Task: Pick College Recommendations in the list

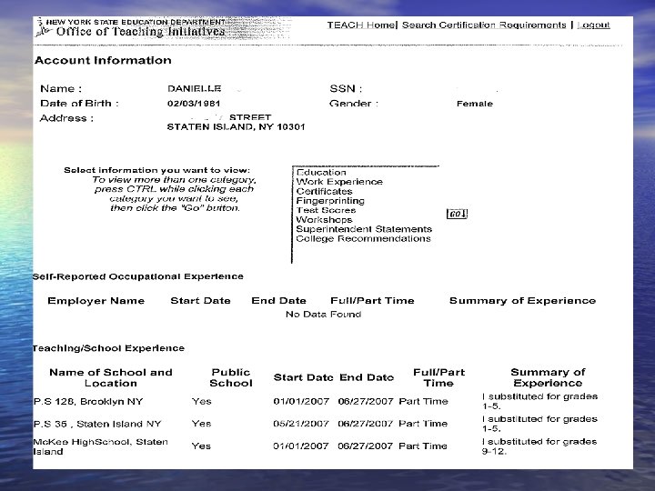Action: (x=363, y=239)
